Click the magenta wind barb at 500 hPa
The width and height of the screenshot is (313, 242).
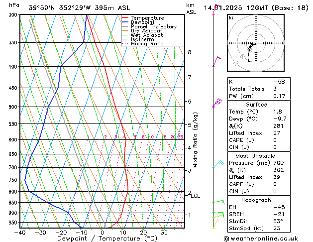pos(217,103)
